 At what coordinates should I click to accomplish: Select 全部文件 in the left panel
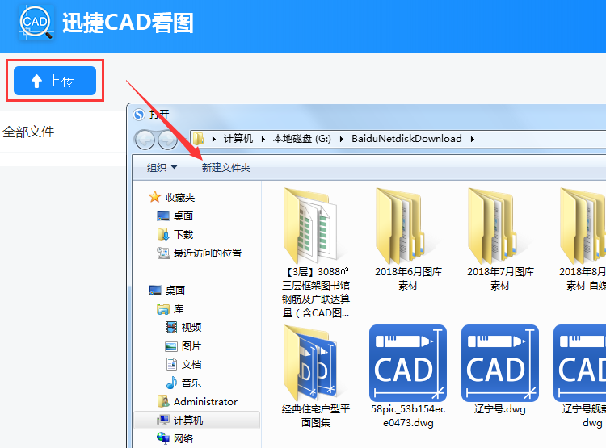[28, 132]
